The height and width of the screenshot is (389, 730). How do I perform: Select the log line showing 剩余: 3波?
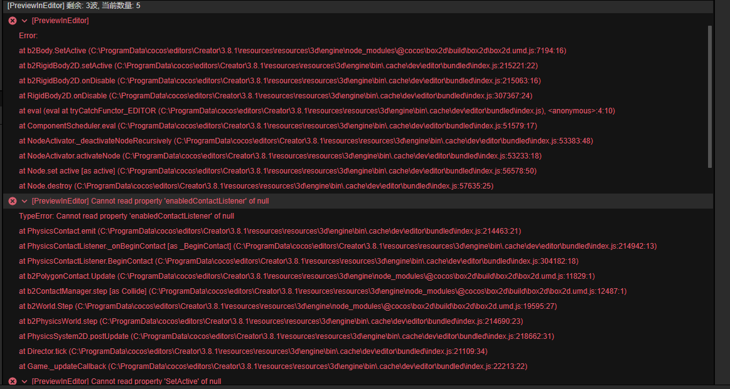coord(358,6)
